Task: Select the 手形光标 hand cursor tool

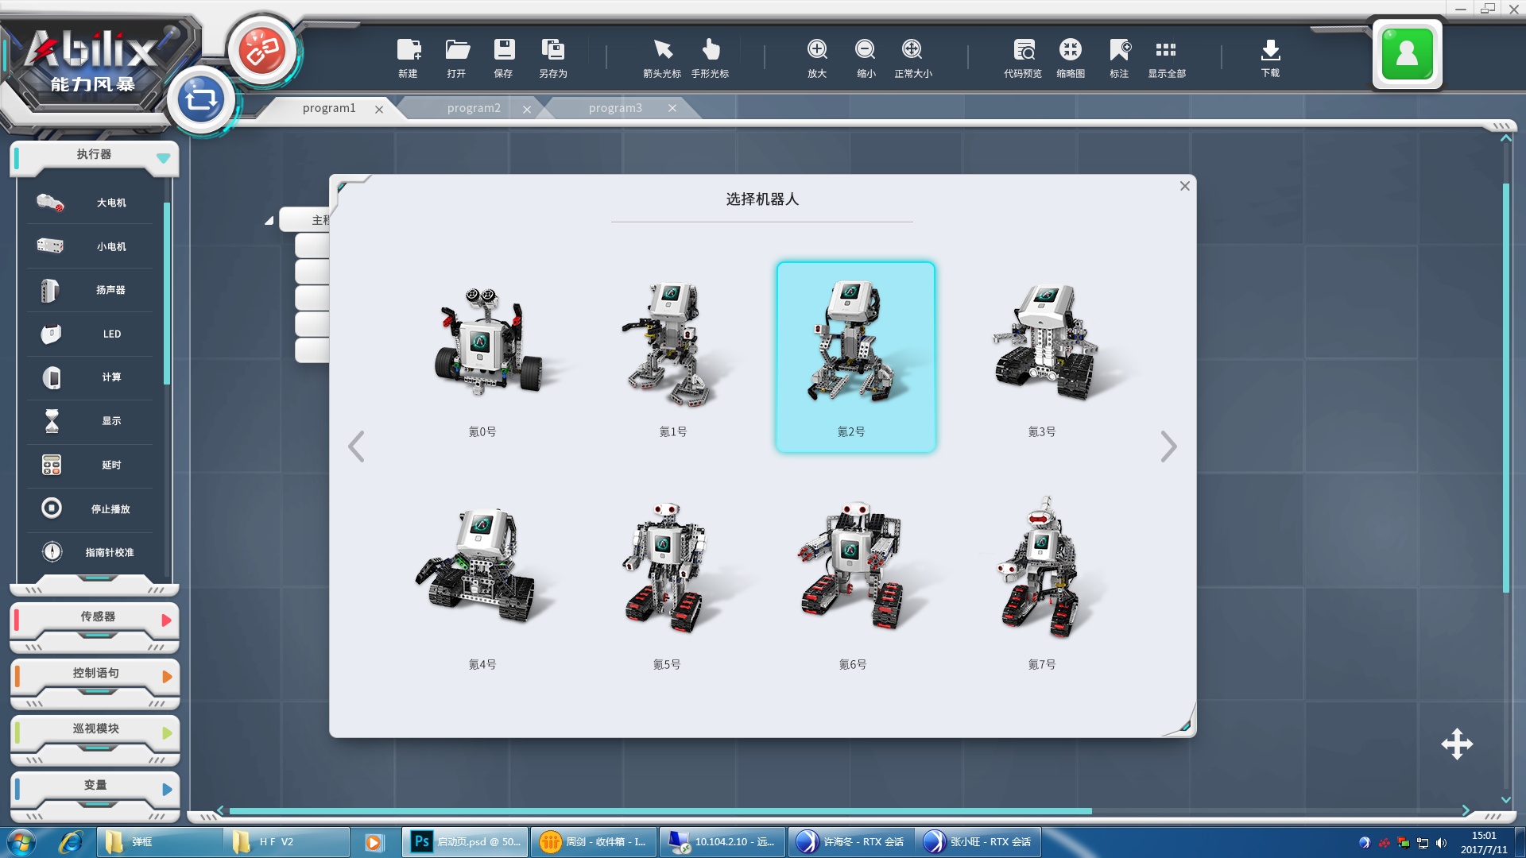Action: click(x=710, y=50)
